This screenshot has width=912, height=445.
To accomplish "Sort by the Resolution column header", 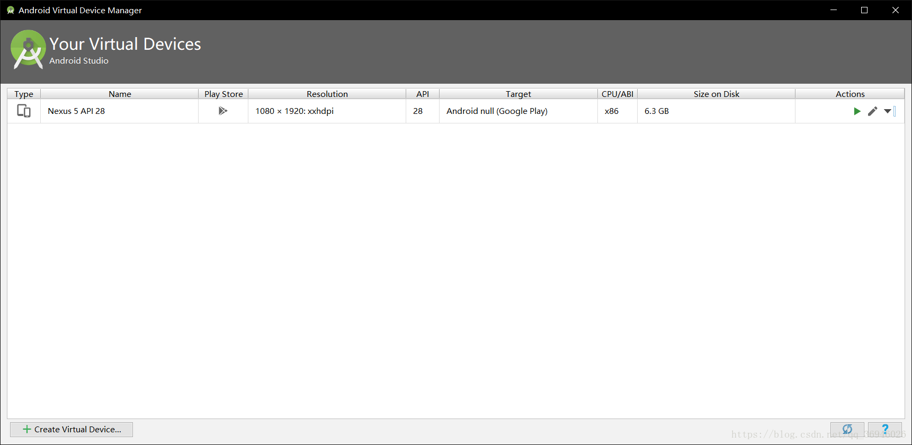I will (x=327, y=94).
